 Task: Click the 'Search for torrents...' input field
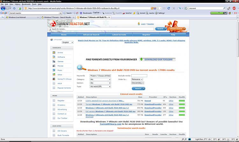(102, 29)
